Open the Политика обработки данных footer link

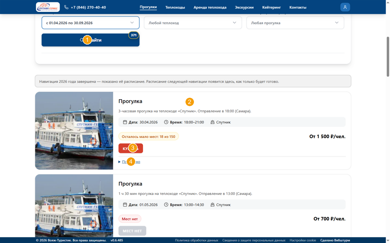(x=197, y=240)
